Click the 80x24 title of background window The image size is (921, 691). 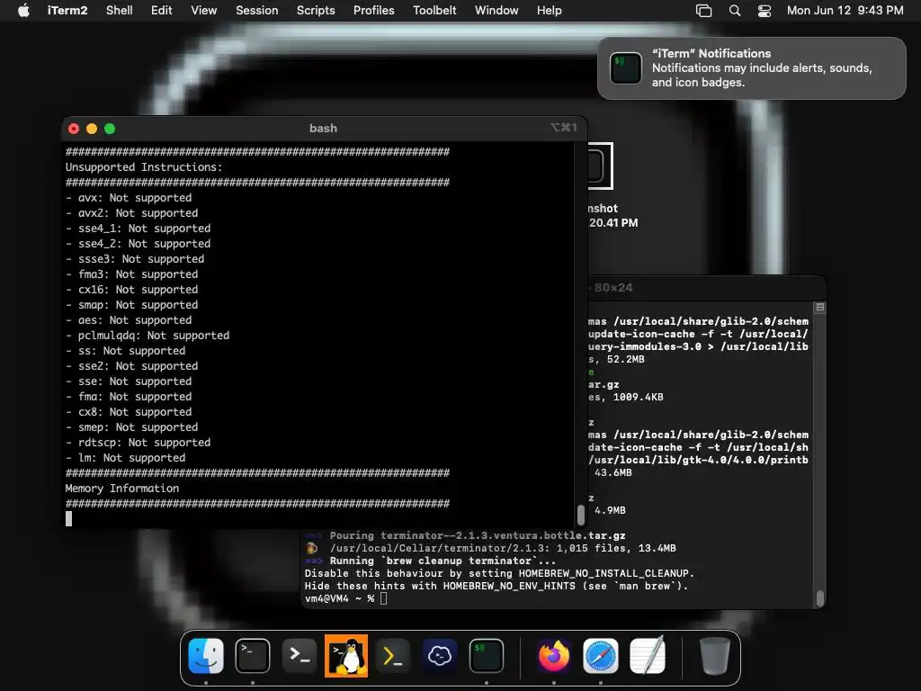pos(613,287)
